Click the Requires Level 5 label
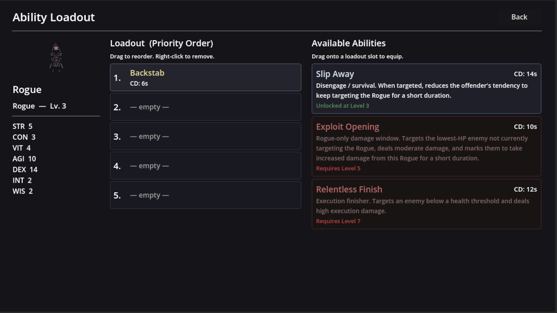The height and width of the screenshot is (313, 557). [338, 168]
